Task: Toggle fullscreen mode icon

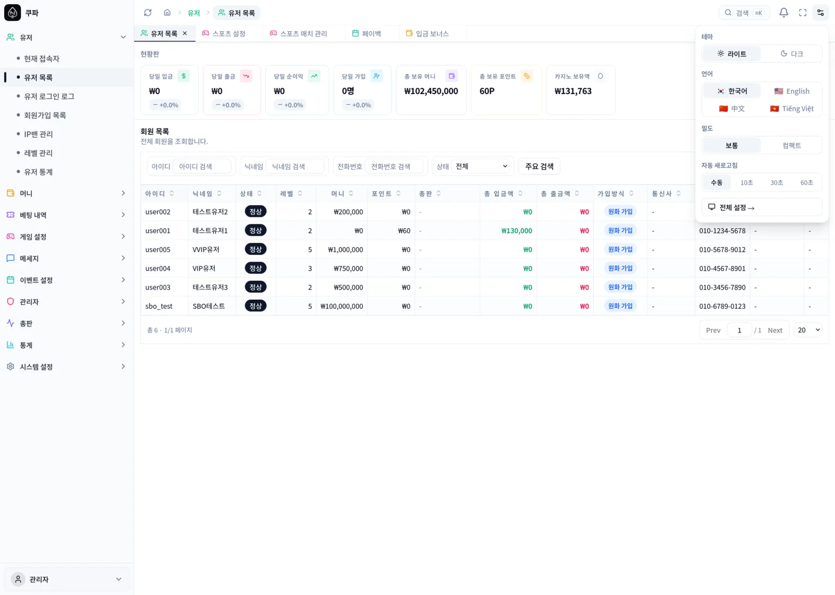Action: point(803,13)
